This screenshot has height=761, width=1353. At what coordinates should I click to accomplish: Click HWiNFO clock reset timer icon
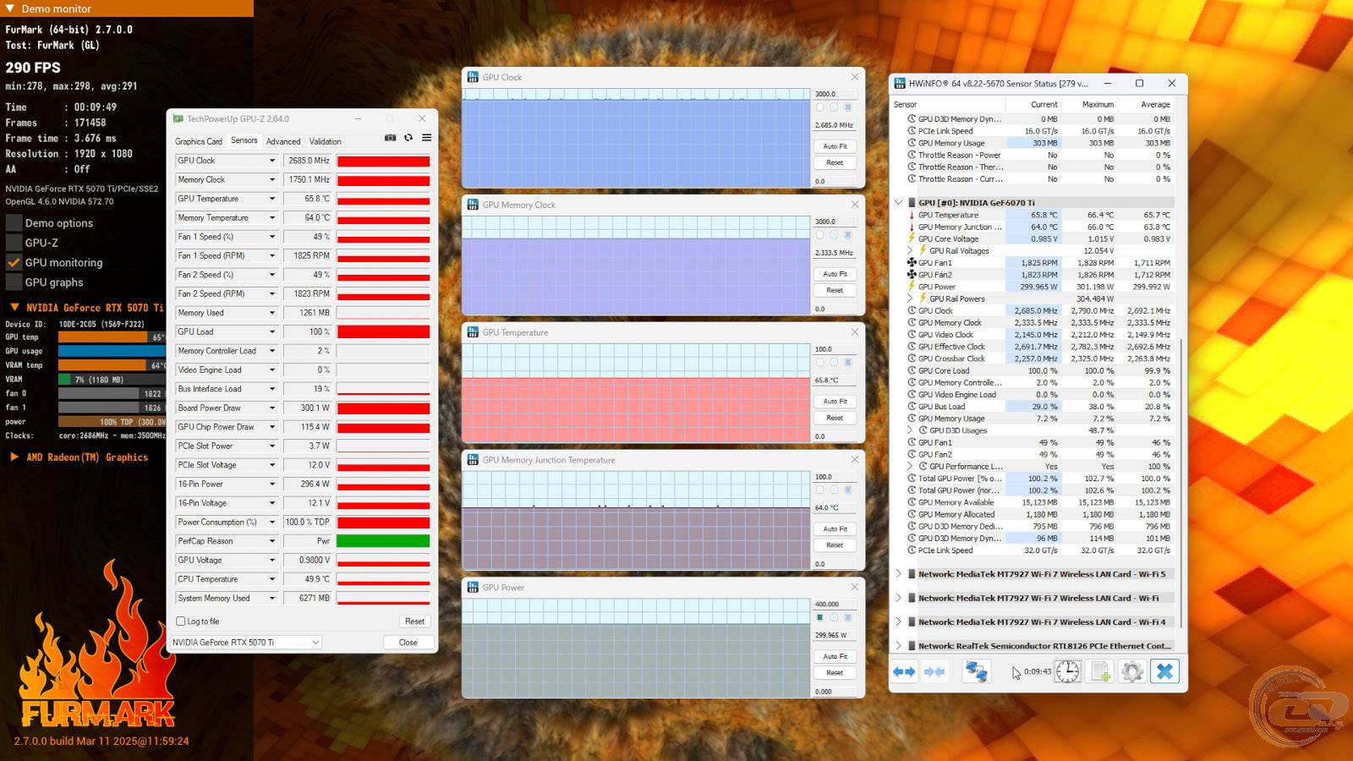(1067, 671)
